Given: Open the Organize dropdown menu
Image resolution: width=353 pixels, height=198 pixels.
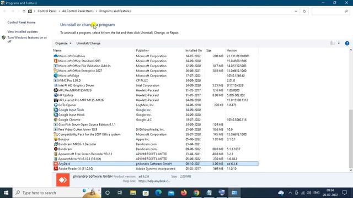Looking at the screenshot, I should click(63, 43).
